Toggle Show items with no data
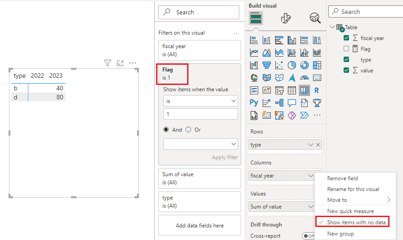Image resolution: width=403 pixels, height=240 pixels. (355, 222)
